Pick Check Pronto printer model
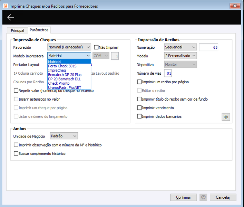Image resolution: width=244 pixels, height=207 pixels. (69, 83)
